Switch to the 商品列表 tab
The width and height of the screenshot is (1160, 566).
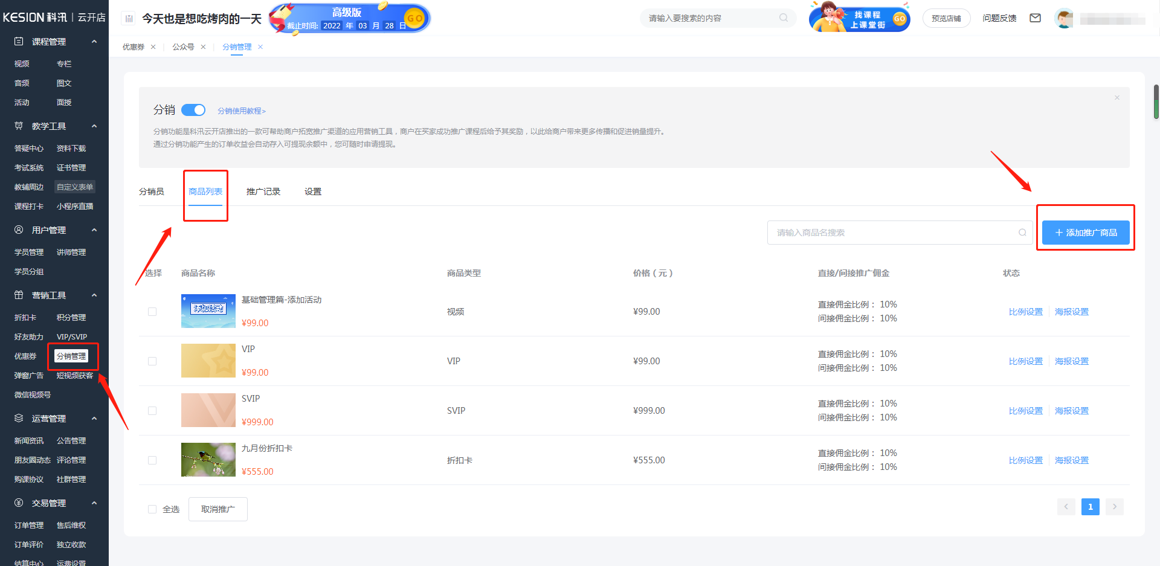(x=205, y=191)
